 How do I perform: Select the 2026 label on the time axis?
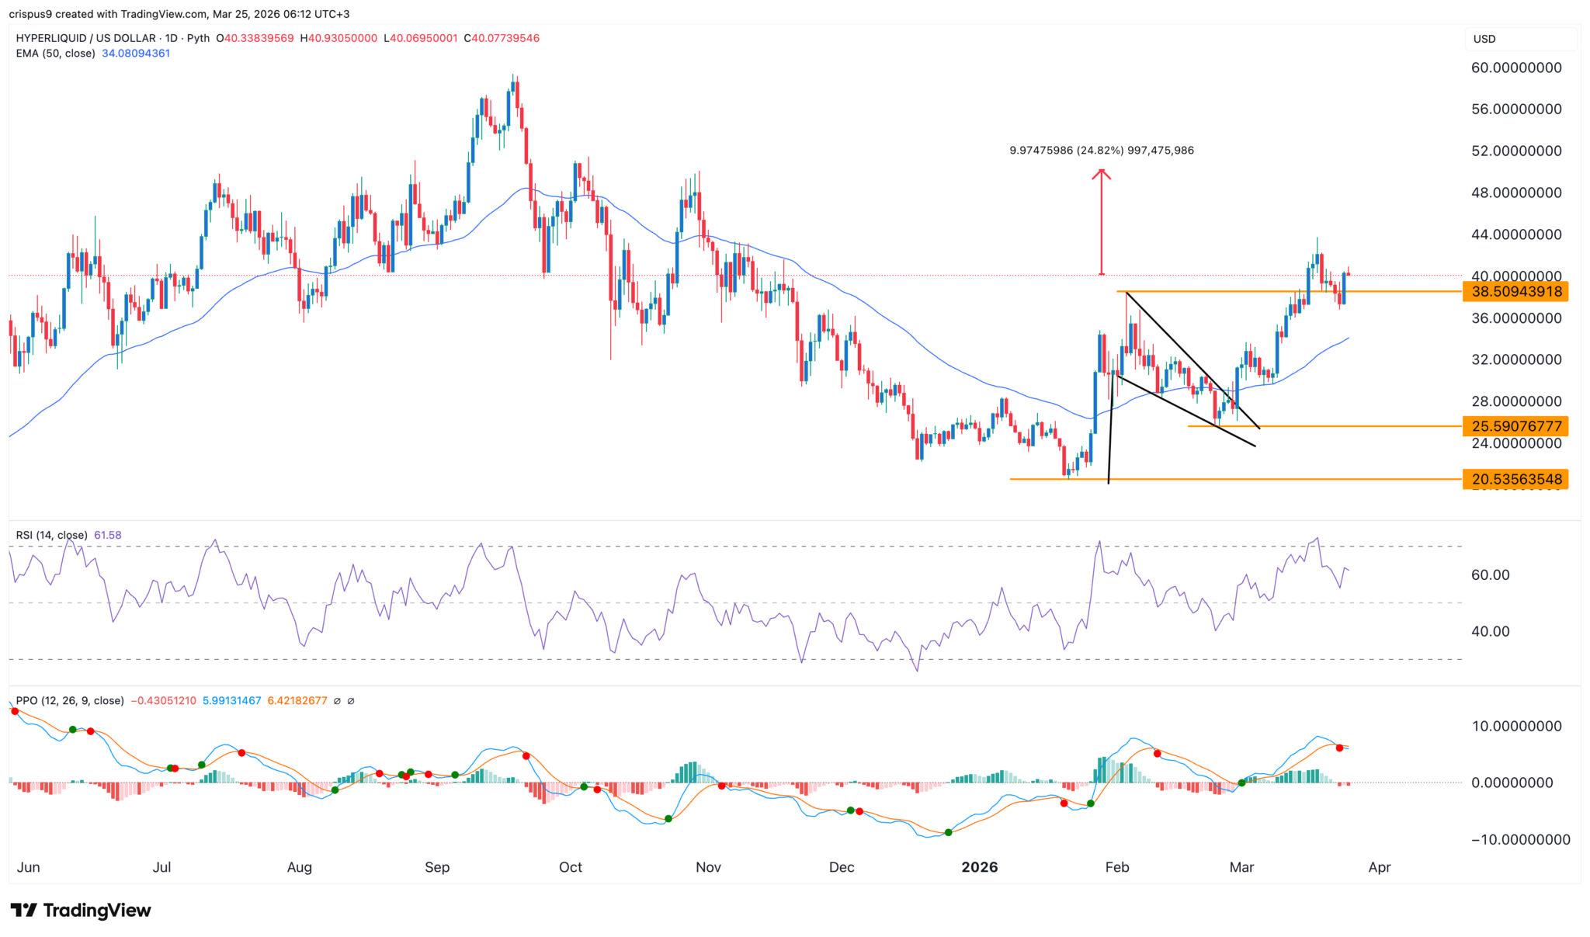click(x=980, y=867)
